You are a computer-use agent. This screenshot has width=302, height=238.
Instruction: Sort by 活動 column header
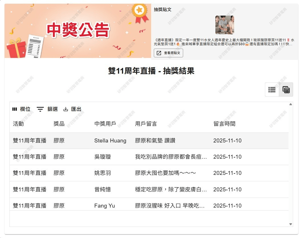pyautogui.click(x=19, y=124)
